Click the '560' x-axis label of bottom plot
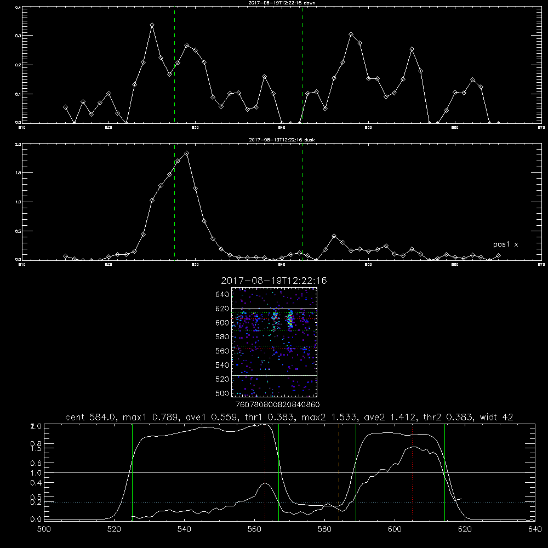The width and height of the screenshot is (548, 548). point(254,529)
